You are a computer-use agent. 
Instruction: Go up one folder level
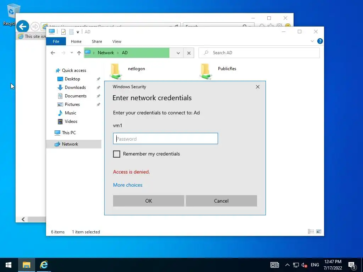click(79, 53)
